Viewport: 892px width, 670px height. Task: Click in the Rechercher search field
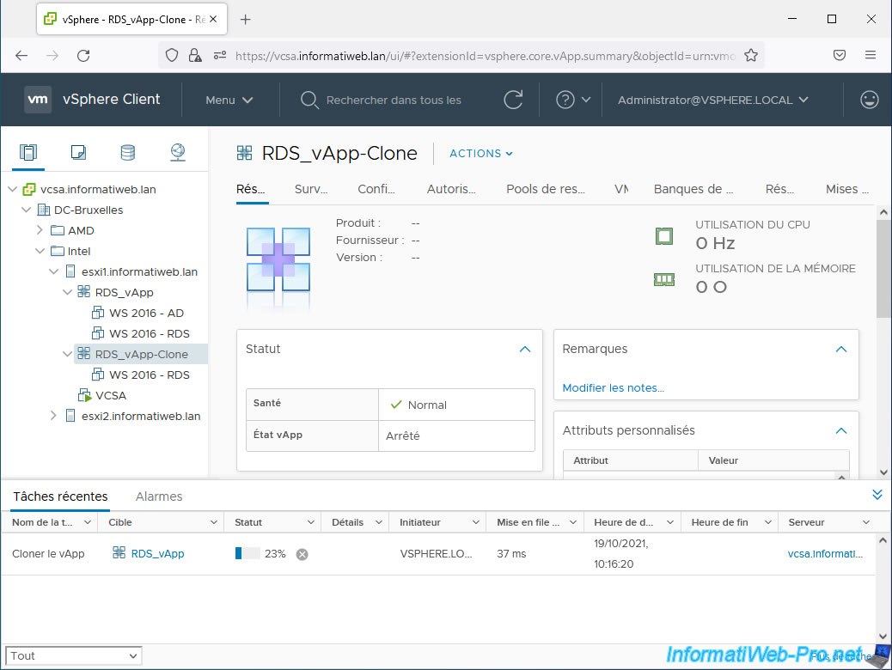tap(394, 100)
